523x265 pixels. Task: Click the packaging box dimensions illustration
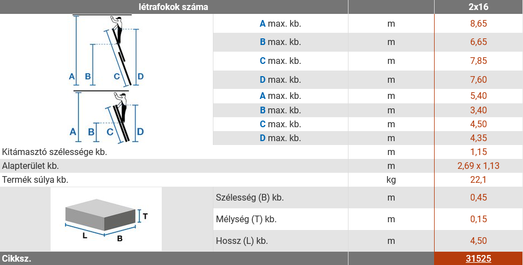(x=106, y=219)
